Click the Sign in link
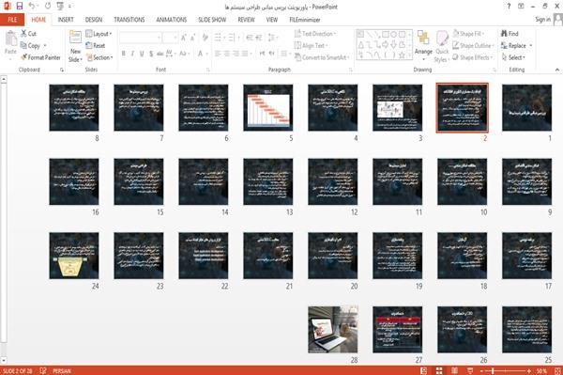The image size is (563, 375). [x=542, y=20]
